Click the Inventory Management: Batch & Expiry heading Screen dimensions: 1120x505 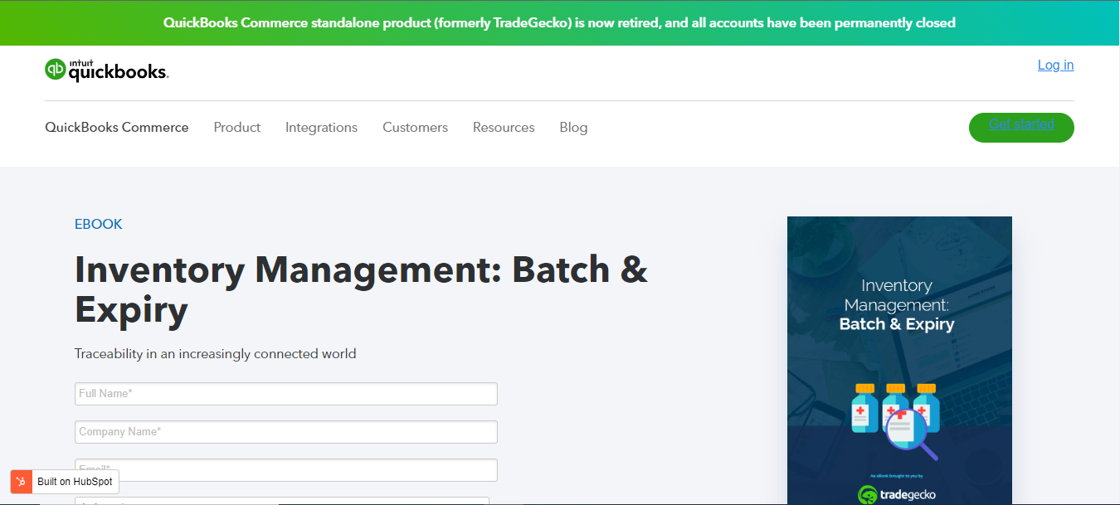[x=361, y=289]
